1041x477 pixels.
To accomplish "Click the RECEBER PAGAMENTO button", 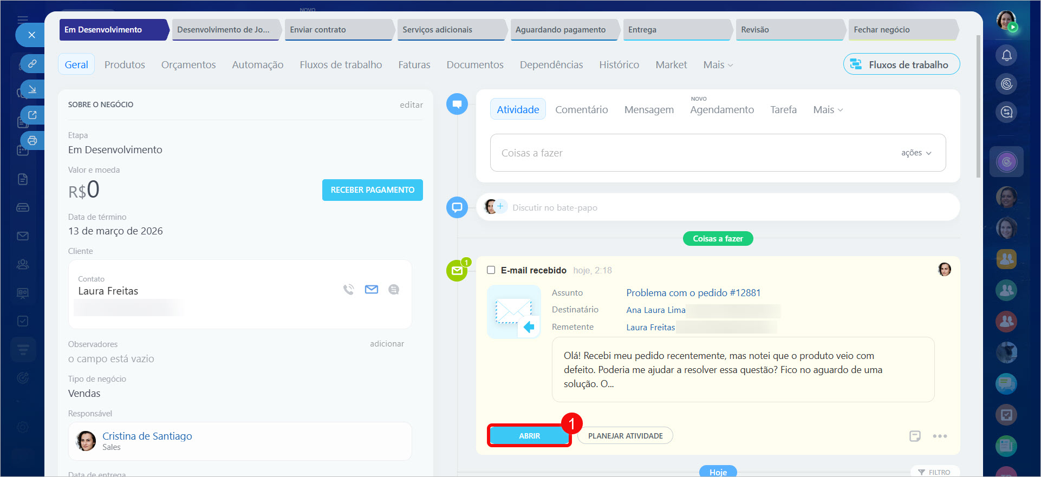I will pos(372,190).
